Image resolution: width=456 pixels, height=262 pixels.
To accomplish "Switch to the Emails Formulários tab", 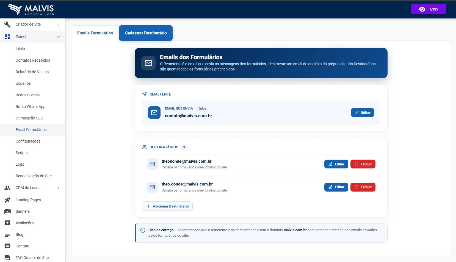I will [x=95, y=33].
